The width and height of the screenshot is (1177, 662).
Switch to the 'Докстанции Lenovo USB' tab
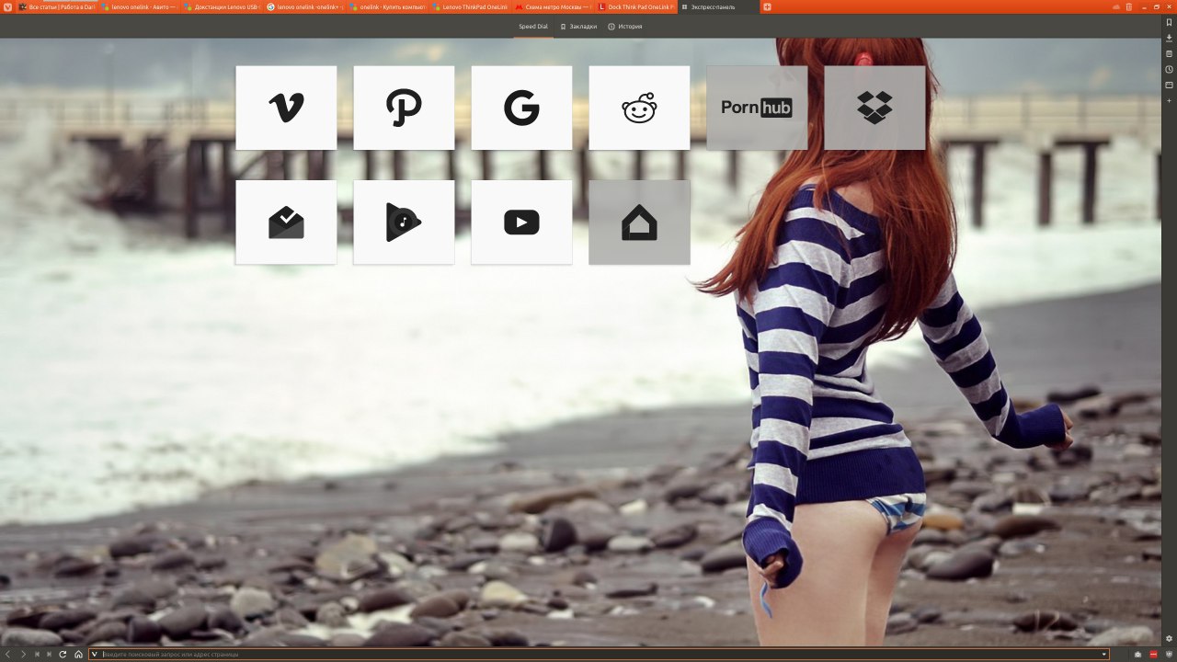[x=223, y=6]
